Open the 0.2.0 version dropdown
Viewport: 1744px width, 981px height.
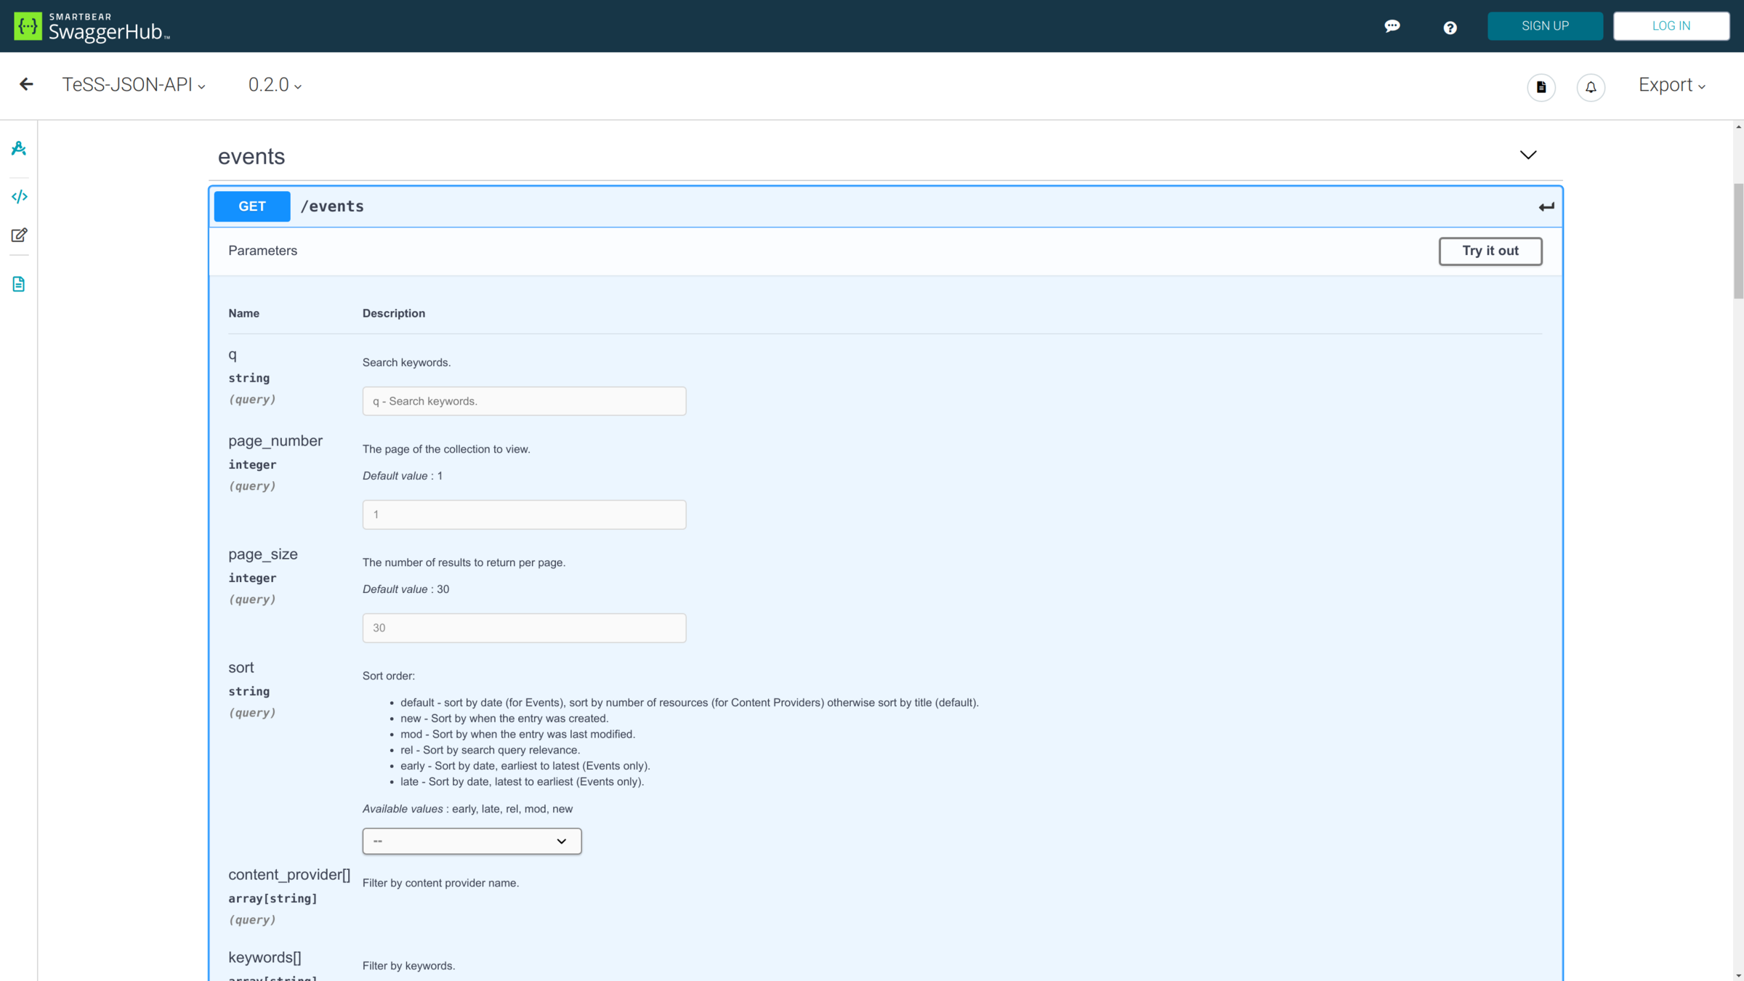[x=275, y=85]
